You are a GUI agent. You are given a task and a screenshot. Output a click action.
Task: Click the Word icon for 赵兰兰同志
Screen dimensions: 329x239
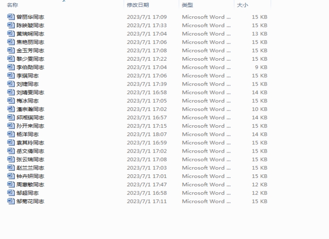[11, 168]
